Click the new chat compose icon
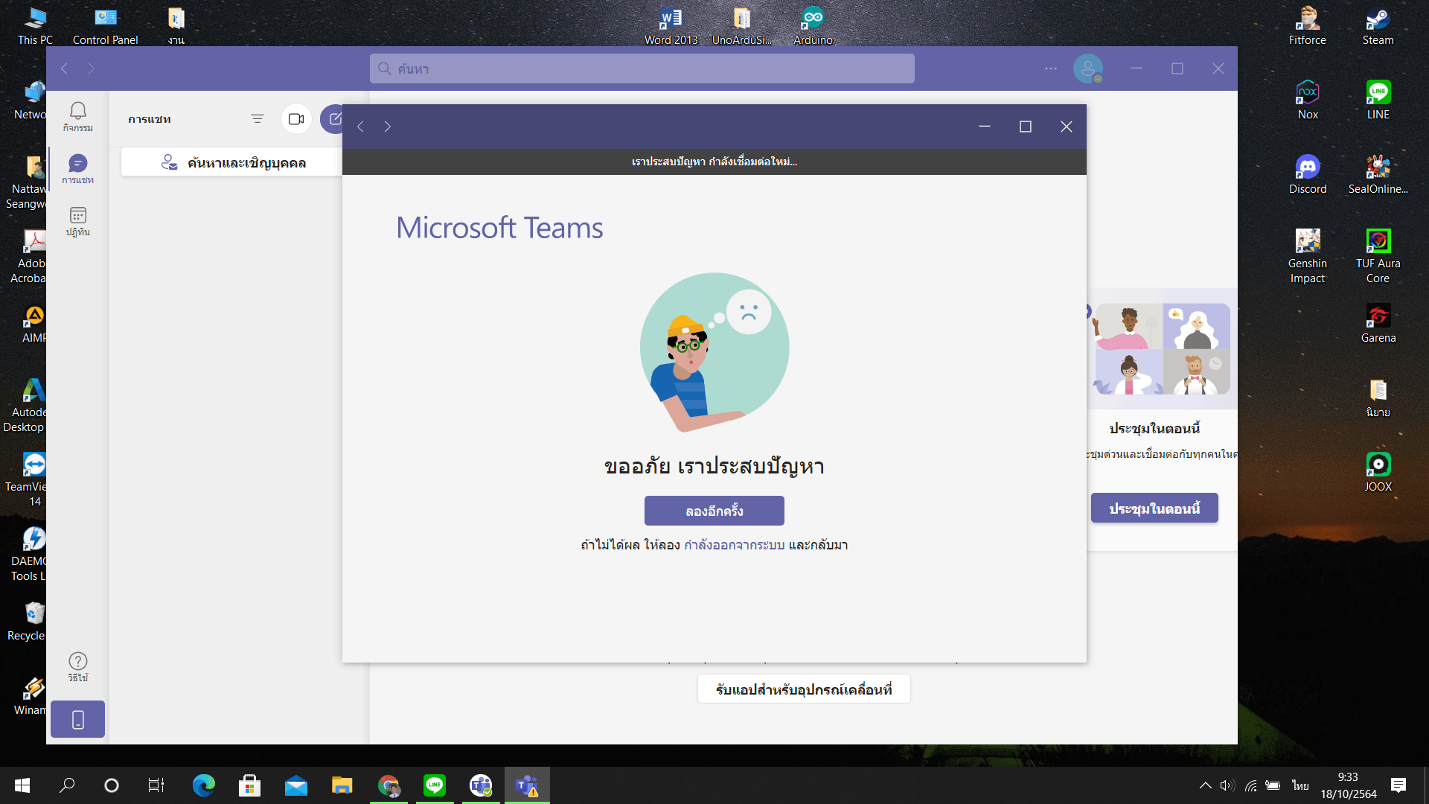Viewport: 1429px width, 804px height. pyautogui.click(x=333, y=119)
